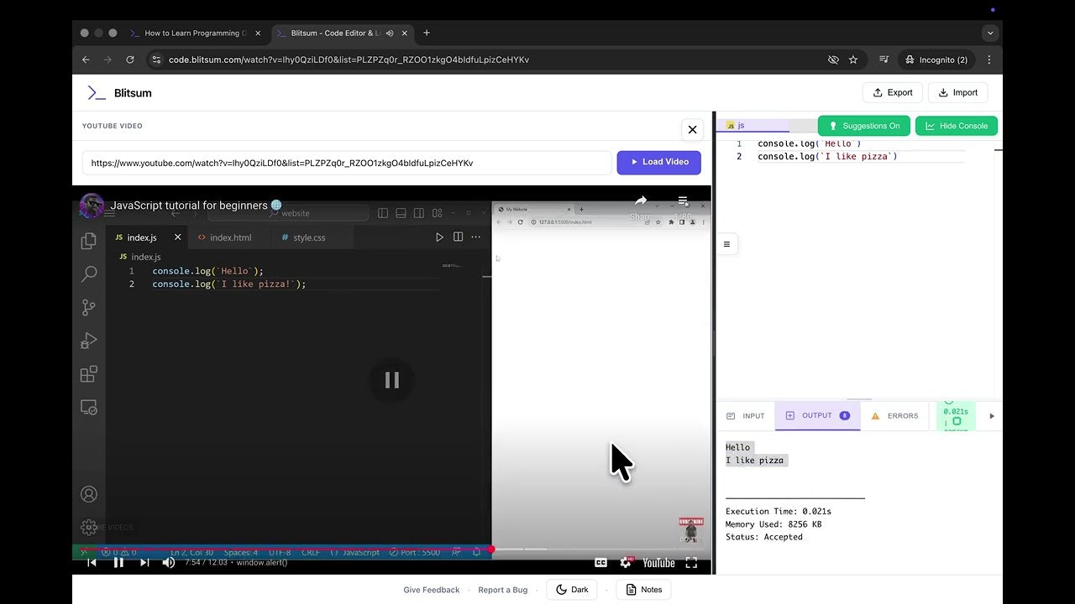Click the YouTube URL input field
1075x604 pixels.
347,163
